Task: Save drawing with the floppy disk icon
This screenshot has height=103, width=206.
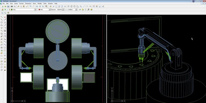Action: click(8, 6)
